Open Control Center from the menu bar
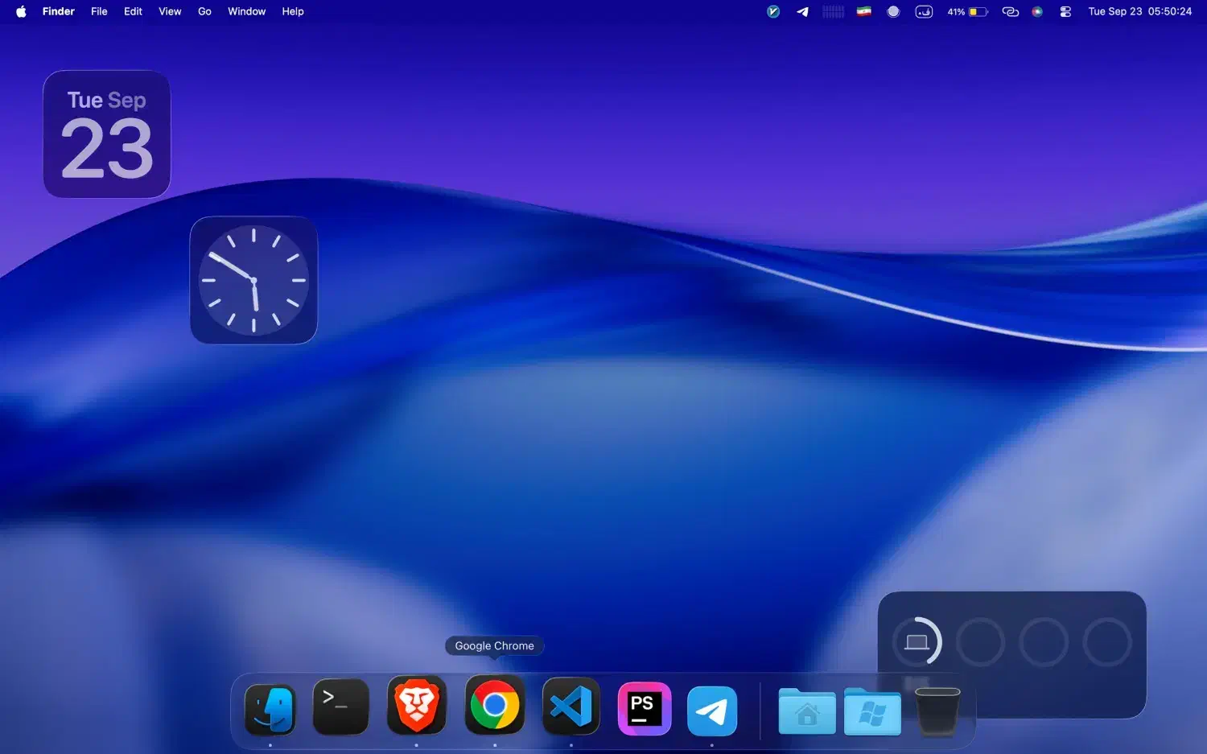 [x=1065, y=11]
